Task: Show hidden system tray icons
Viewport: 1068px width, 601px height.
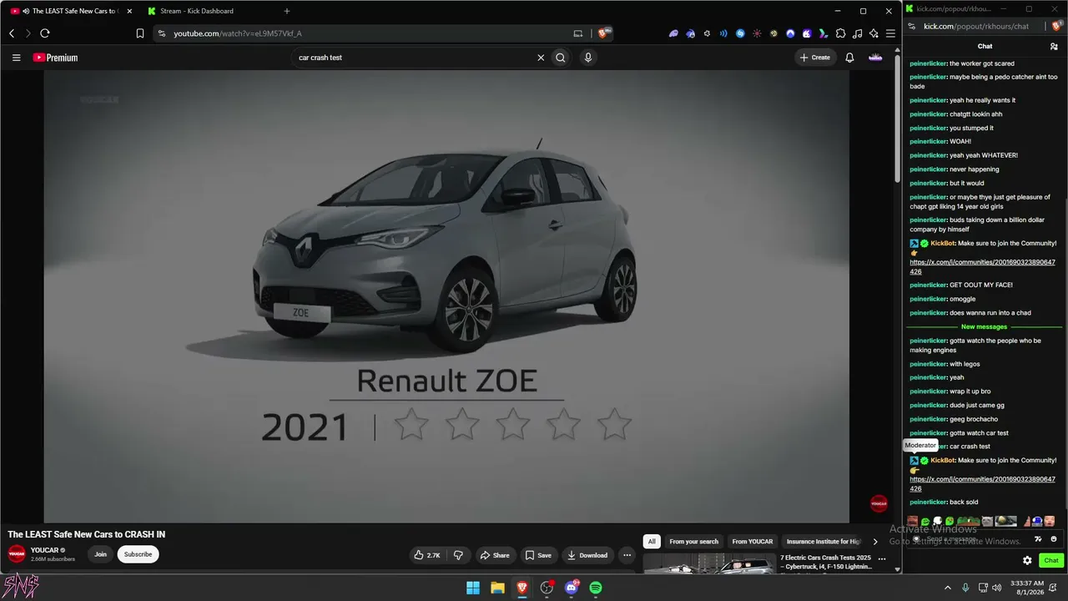Action: point(947,588)
